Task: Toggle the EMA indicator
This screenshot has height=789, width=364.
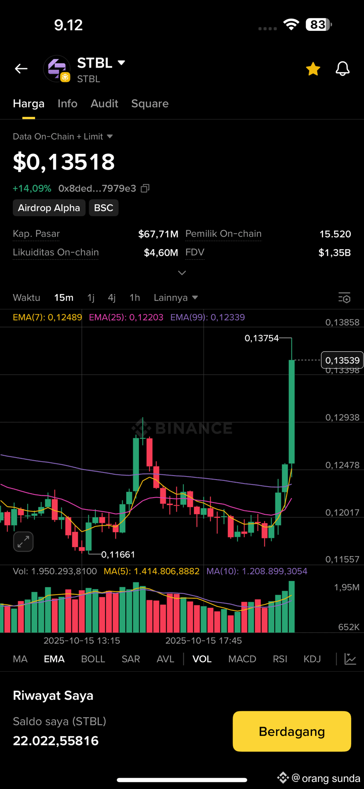Action: point(54,659)
